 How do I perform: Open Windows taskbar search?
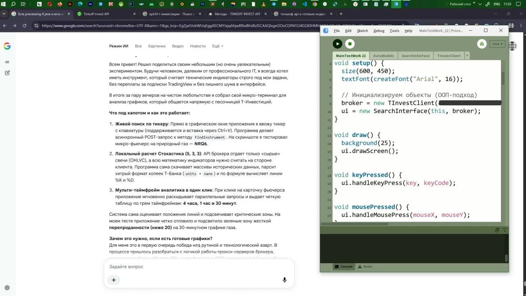pos(14,4)
